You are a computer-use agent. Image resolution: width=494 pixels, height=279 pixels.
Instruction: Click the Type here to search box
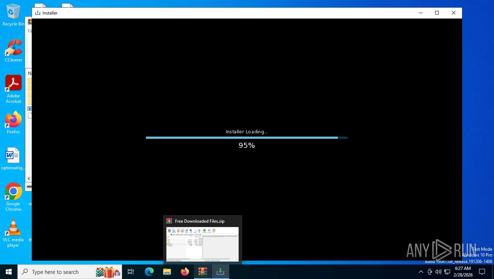pos(70,272)
